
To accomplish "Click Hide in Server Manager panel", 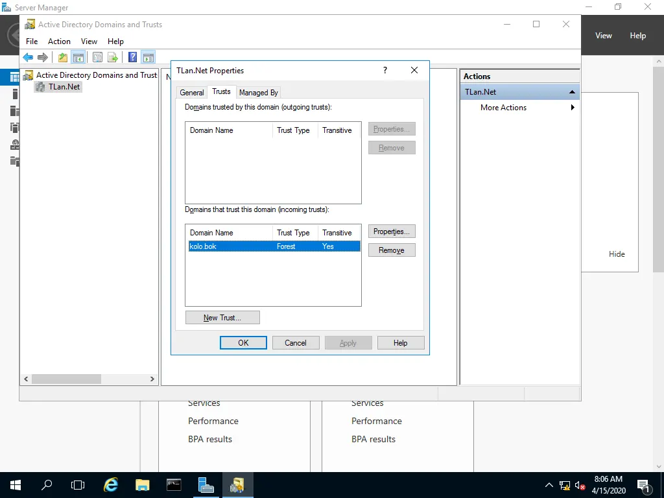I will (x=617, y=254).
